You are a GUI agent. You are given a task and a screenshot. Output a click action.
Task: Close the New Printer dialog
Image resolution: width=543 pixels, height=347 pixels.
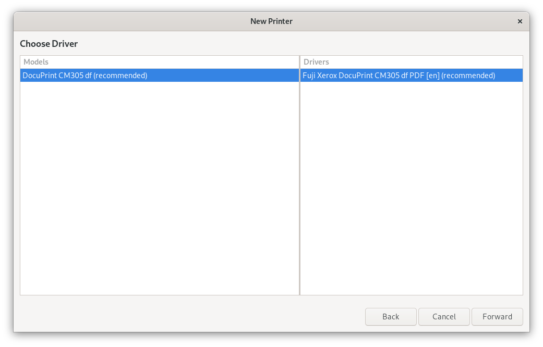520,21
